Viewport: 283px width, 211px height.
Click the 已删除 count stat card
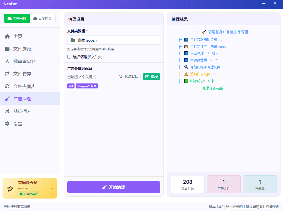(x=260, y=184)
